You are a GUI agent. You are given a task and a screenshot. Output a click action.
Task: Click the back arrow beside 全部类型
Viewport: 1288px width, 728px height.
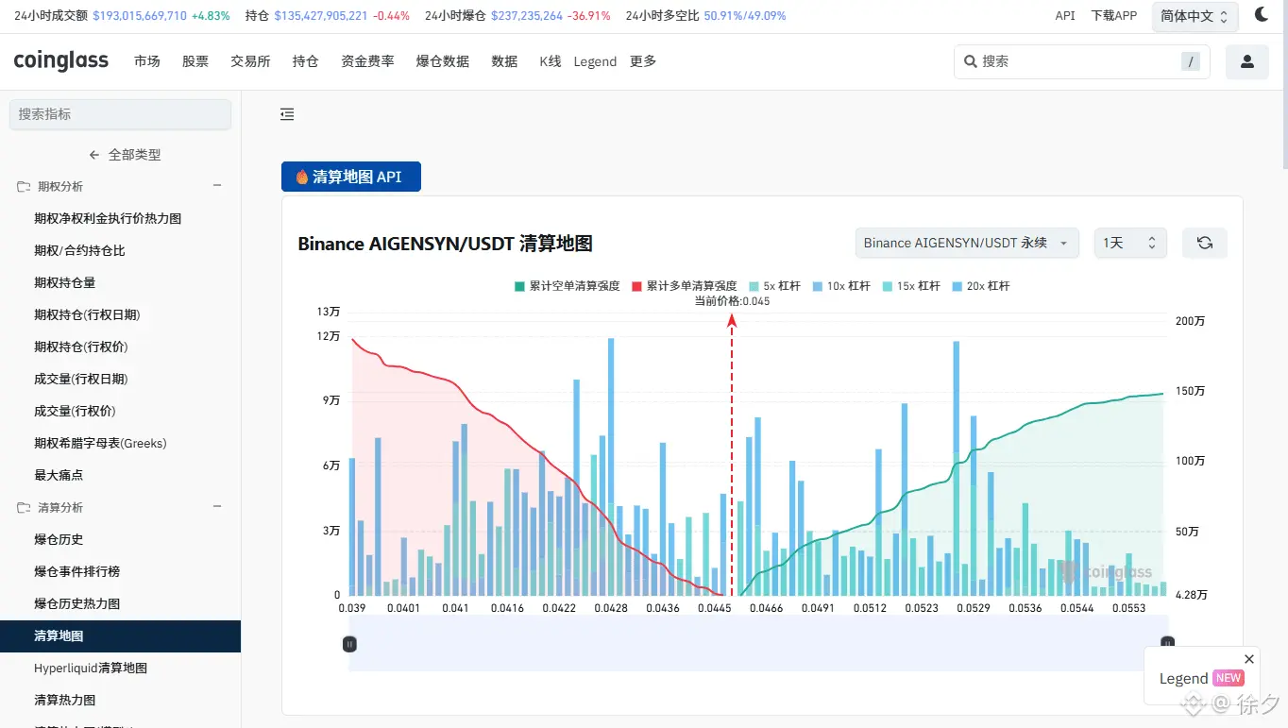94,155
